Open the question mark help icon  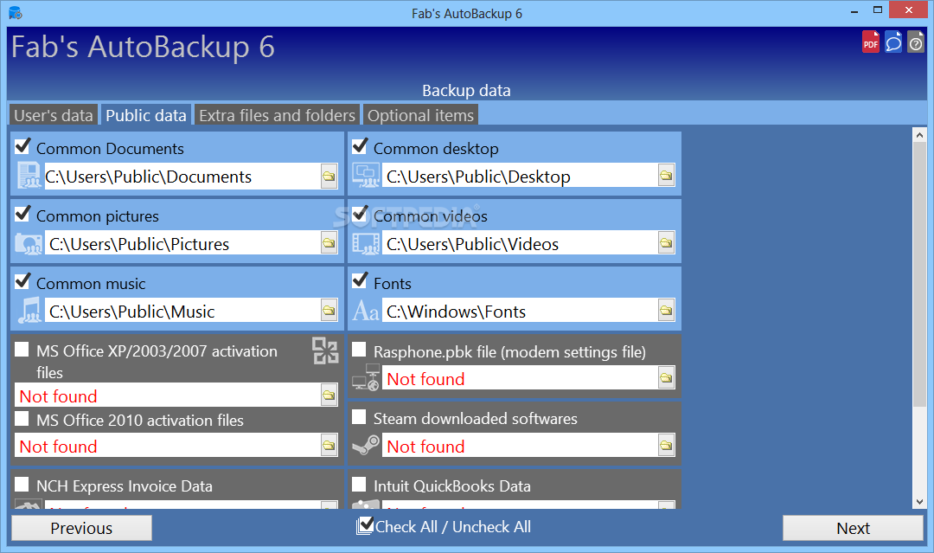[916, 42]
